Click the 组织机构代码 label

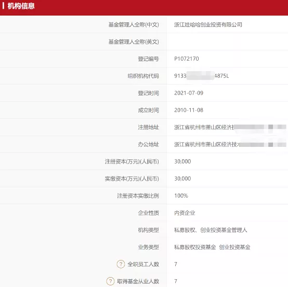pyautogui.click(x=143, y=76)
